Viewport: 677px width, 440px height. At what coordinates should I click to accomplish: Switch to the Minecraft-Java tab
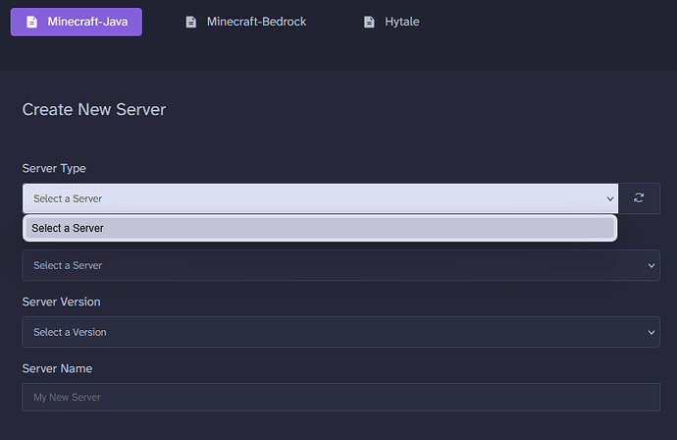[77, 22]
